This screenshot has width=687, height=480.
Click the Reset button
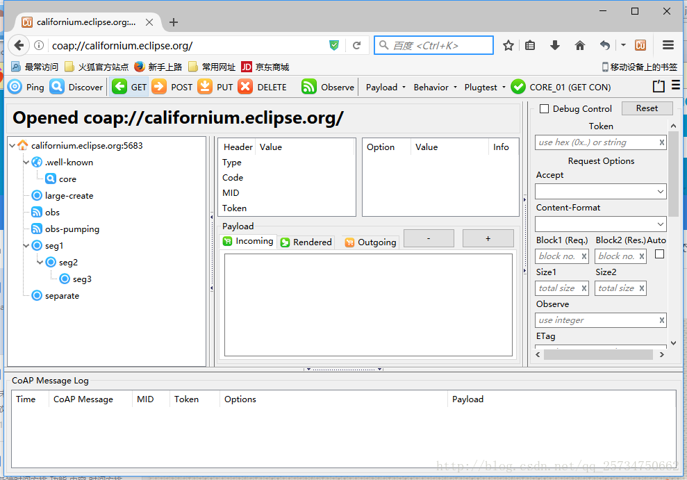647,108
